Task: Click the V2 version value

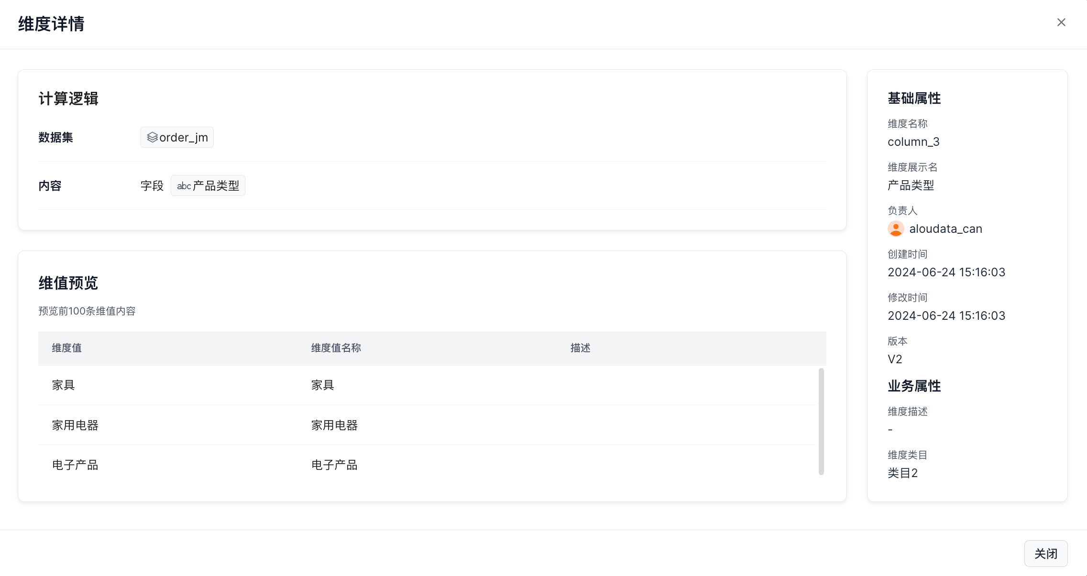Action: (895, 359)
